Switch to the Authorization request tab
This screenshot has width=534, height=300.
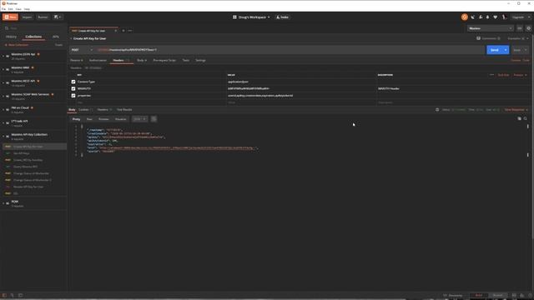point(98,61)
